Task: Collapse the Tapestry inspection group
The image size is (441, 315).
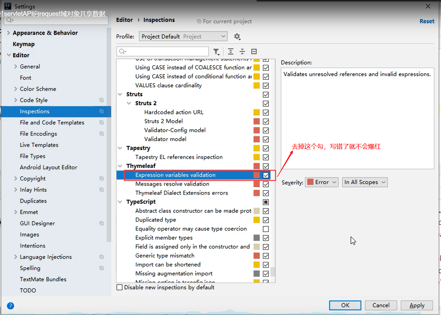Action: click(x=120, y=148)
